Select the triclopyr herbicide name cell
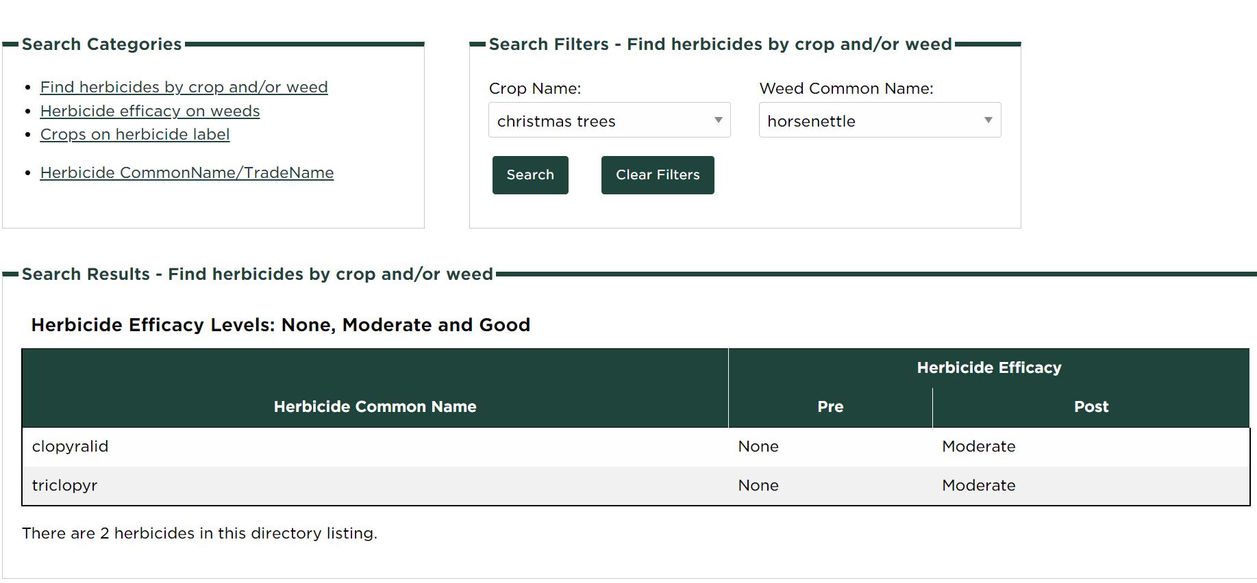This screenshot has height=583, width=1257. [65, 486]
